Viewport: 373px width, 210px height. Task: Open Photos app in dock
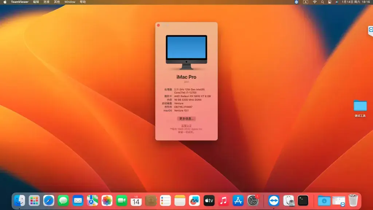(107, 201)
